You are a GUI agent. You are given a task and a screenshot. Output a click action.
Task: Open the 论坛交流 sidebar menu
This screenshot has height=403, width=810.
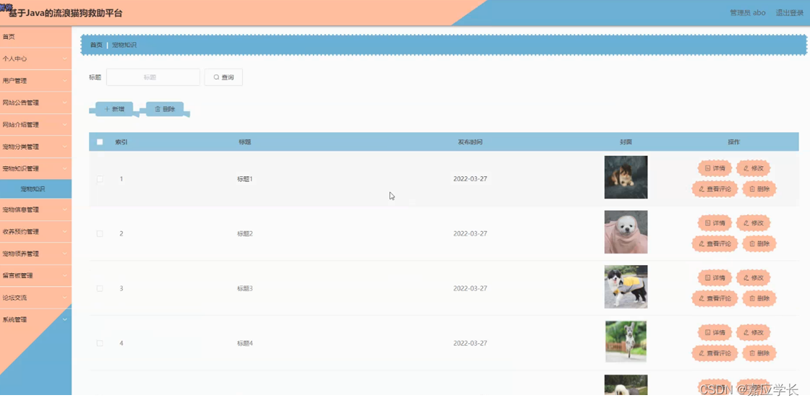tap(35, 298)
